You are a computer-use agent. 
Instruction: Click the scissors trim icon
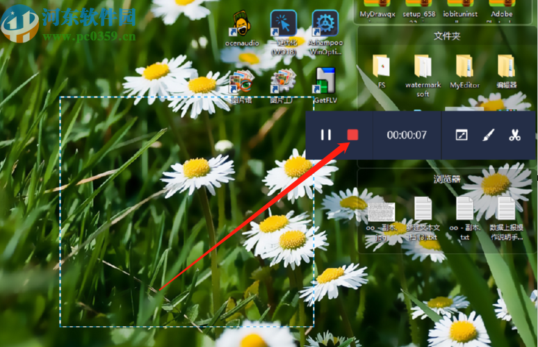tap(514, 135)
